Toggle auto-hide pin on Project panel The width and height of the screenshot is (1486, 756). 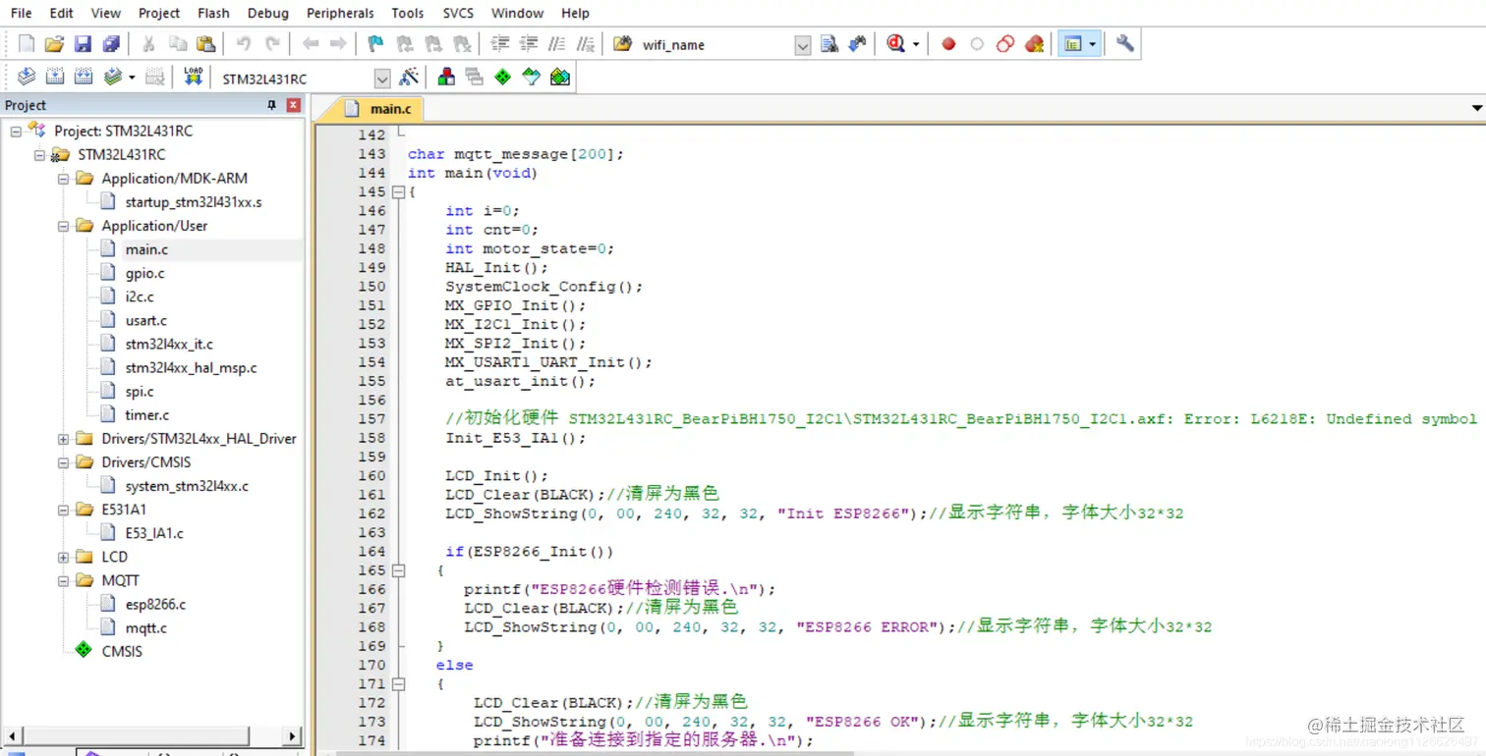point(272,105)
